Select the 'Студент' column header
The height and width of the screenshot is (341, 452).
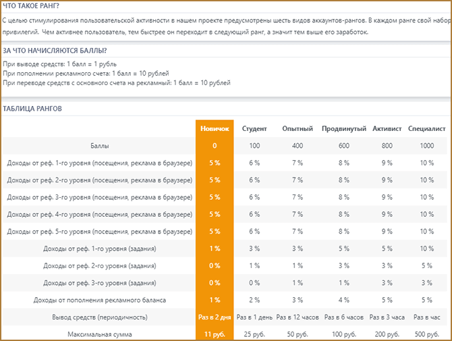click(x=254, y=129)
